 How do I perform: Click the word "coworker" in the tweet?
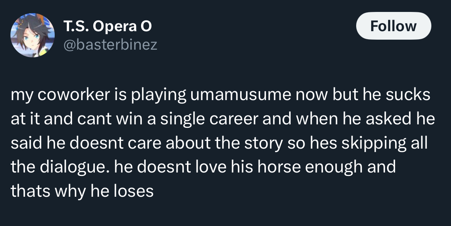coord(74,95)
